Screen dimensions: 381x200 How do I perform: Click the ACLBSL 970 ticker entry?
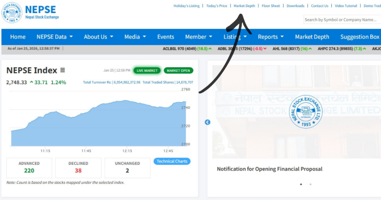187,49
